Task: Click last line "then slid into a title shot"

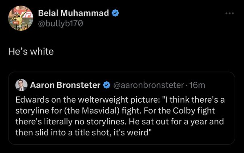Action: tap(83, 133)
